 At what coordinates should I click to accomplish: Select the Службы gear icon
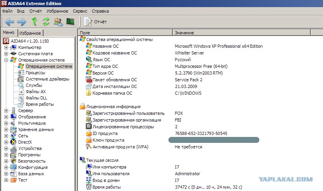[21, 85]
